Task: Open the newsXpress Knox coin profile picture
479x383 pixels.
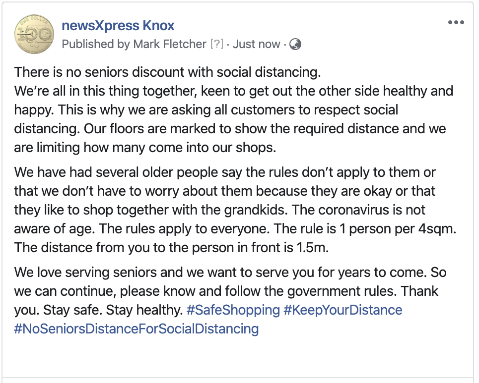Action: click(x=34, y=34)
